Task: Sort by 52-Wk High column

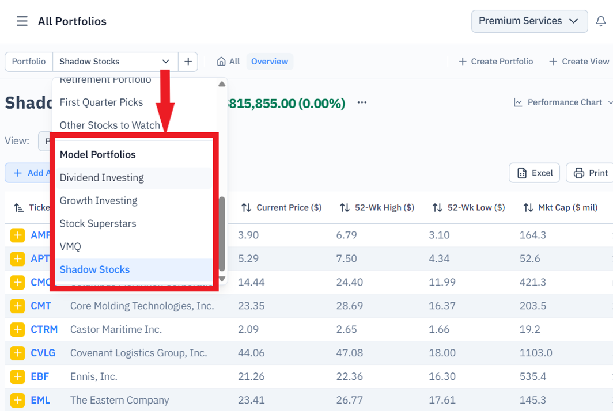Action: click(376, 207)
